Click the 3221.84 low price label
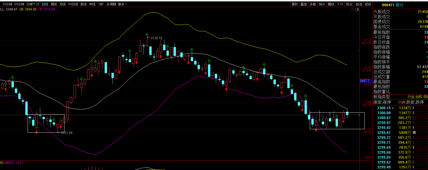428x170 pixels. [x=67, y=133]
